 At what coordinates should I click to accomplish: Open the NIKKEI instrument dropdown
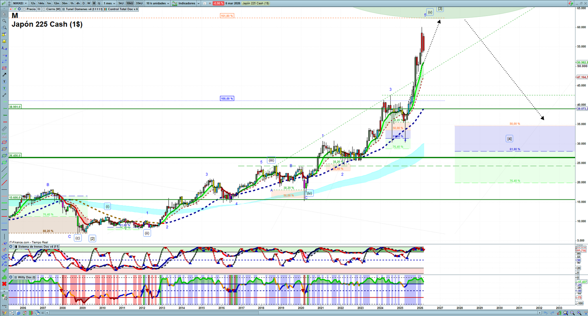click(x=20, y=3)
